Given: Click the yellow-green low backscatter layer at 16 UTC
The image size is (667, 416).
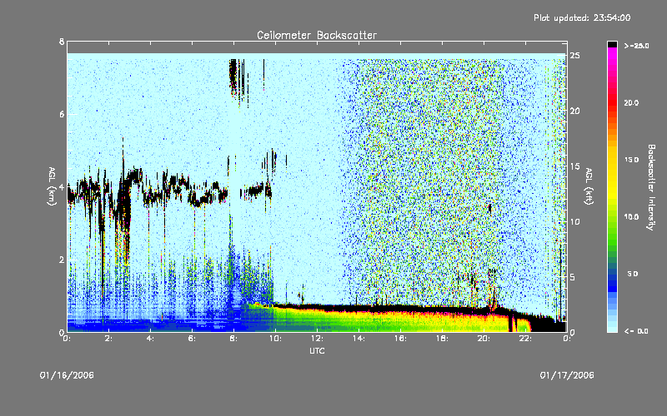Looking at the screenshot, I should [x=400, y=320].
